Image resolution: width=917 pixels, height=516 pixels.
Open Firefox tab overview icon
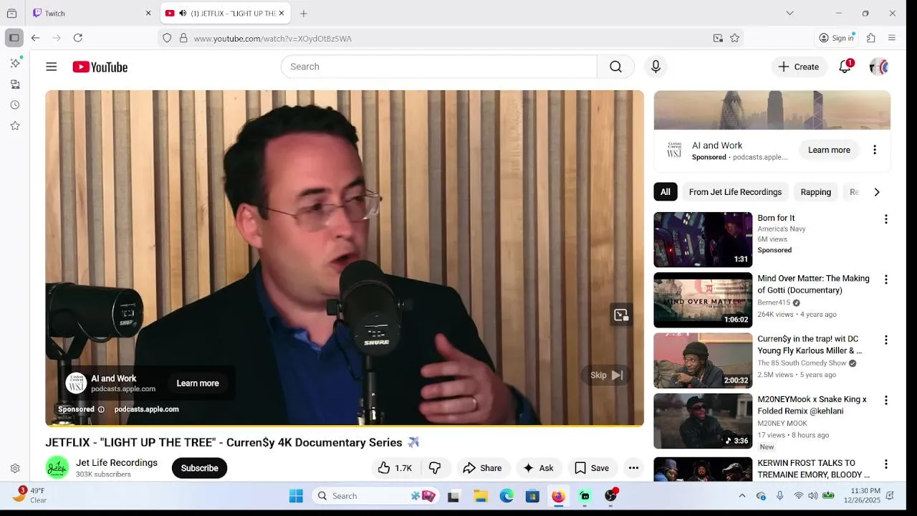(11, 13)
